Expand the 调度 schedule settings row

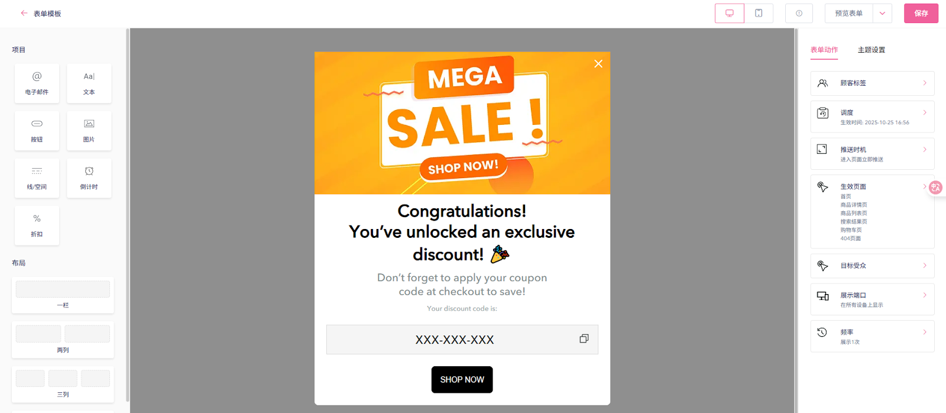pyautogui.click(x=872, y=117)
